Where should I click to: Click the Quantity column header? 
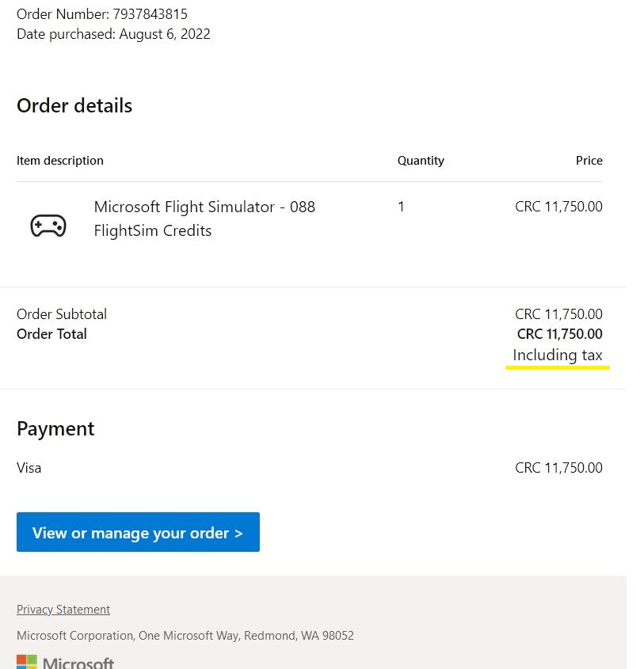click(421, 161)
